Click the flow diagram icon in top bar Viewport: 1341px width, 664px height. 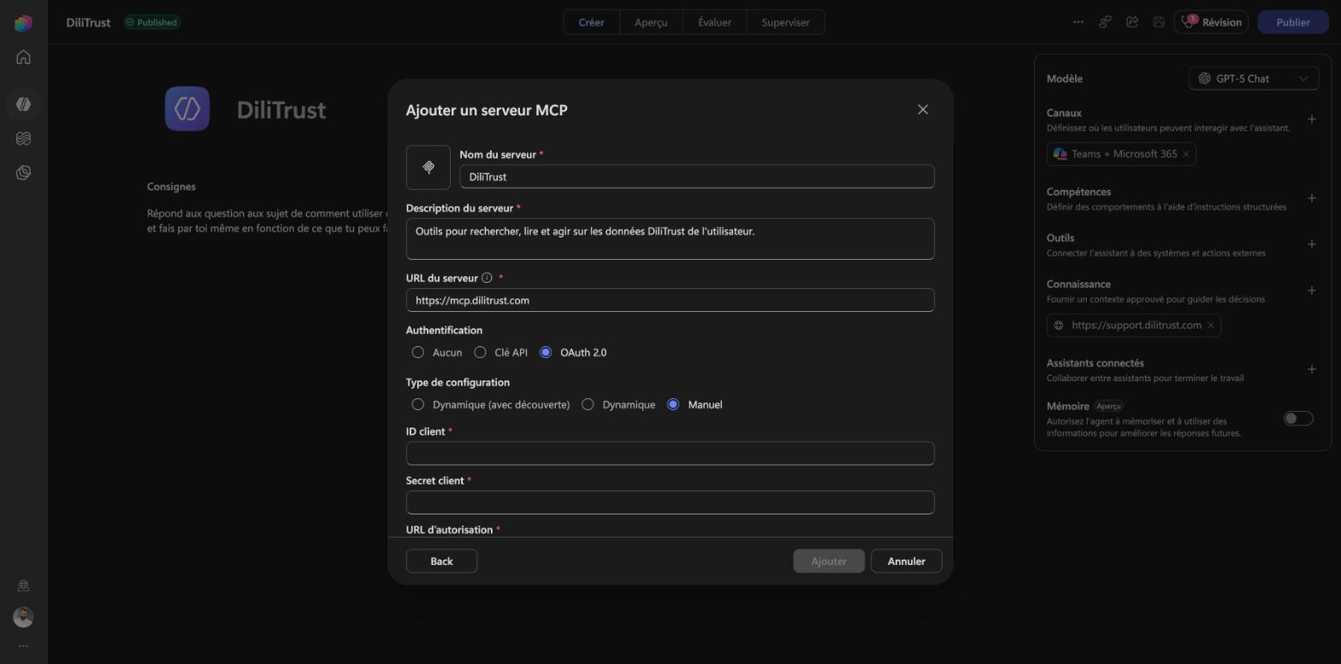[x=1105, y=22]
